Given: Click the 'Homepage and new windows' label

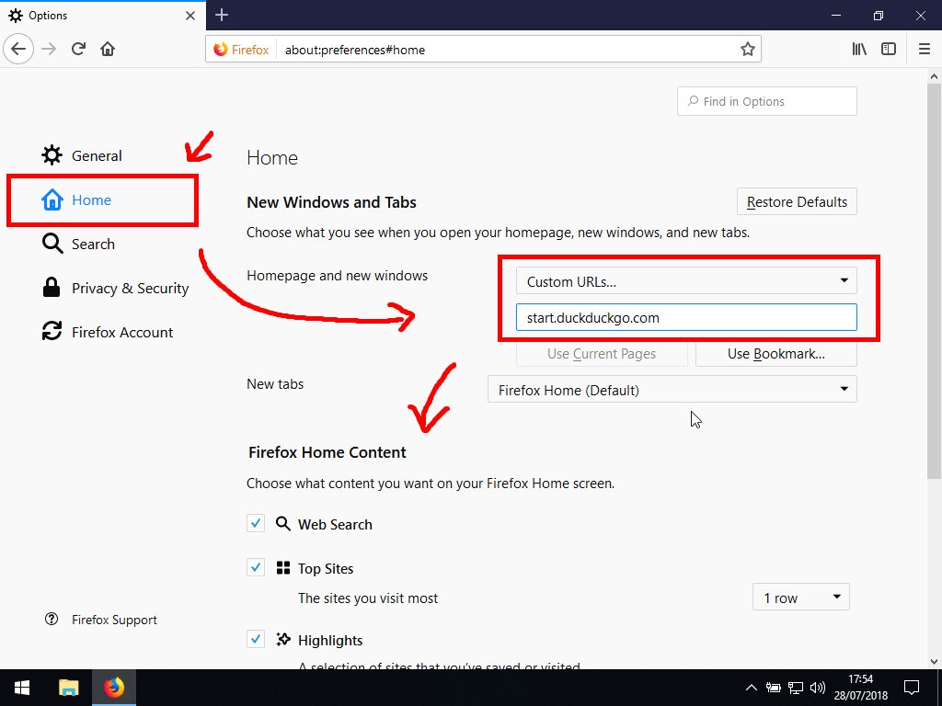Looking at the screenshot, I should [337, 276].
